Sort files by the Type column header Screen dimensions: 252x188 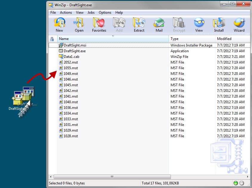pos(192,39)
